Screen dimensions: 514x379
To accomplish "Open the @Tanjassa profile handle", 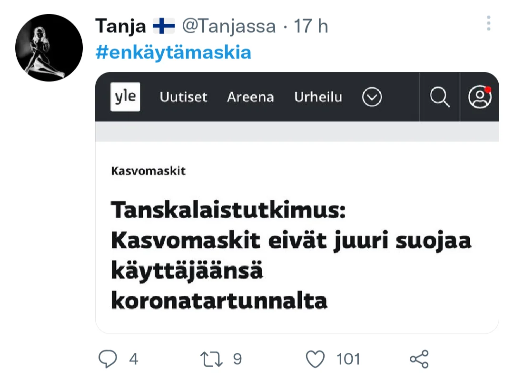I will (x=229, y=26).
